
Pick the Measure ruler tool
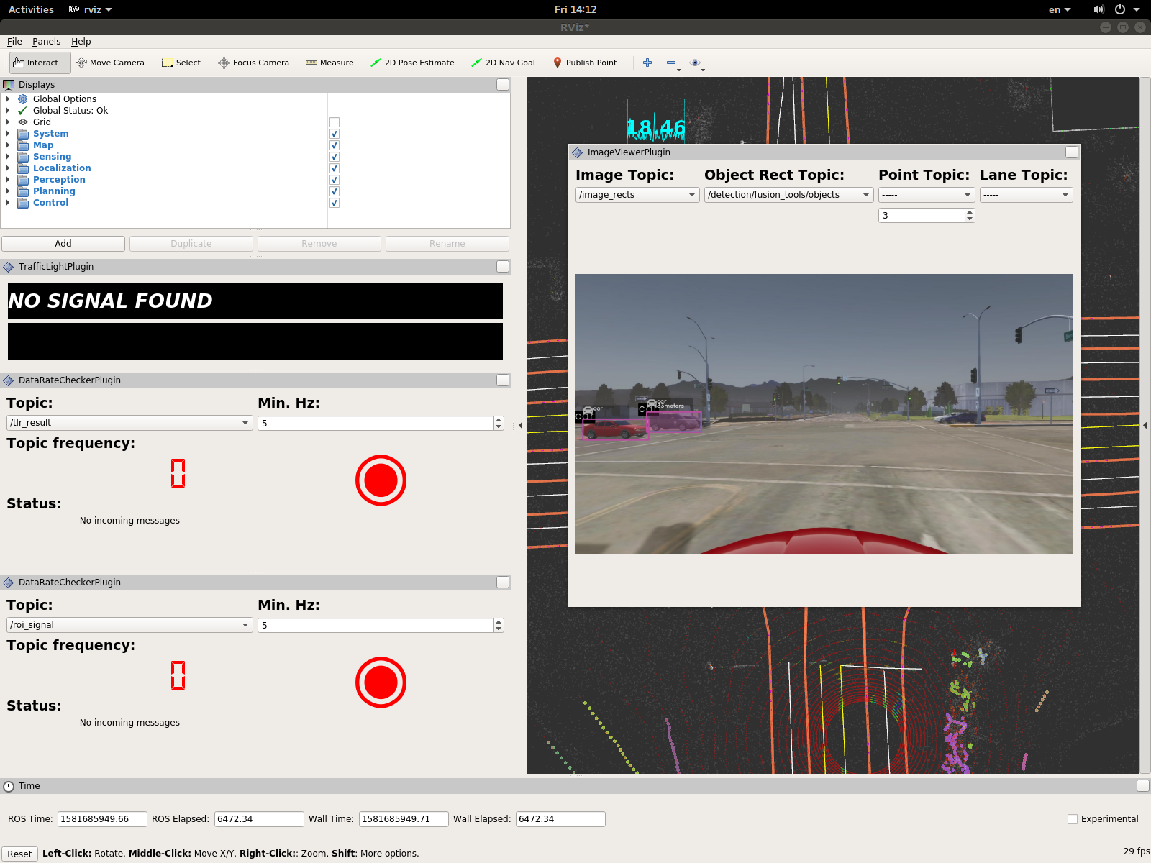[329, 63]
